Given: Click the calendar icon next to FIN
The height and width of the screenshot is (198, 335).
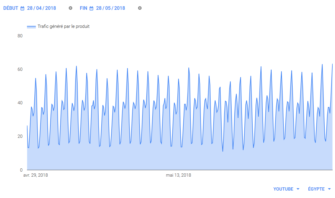Looking at the screenshot, I should coord(91,8).
